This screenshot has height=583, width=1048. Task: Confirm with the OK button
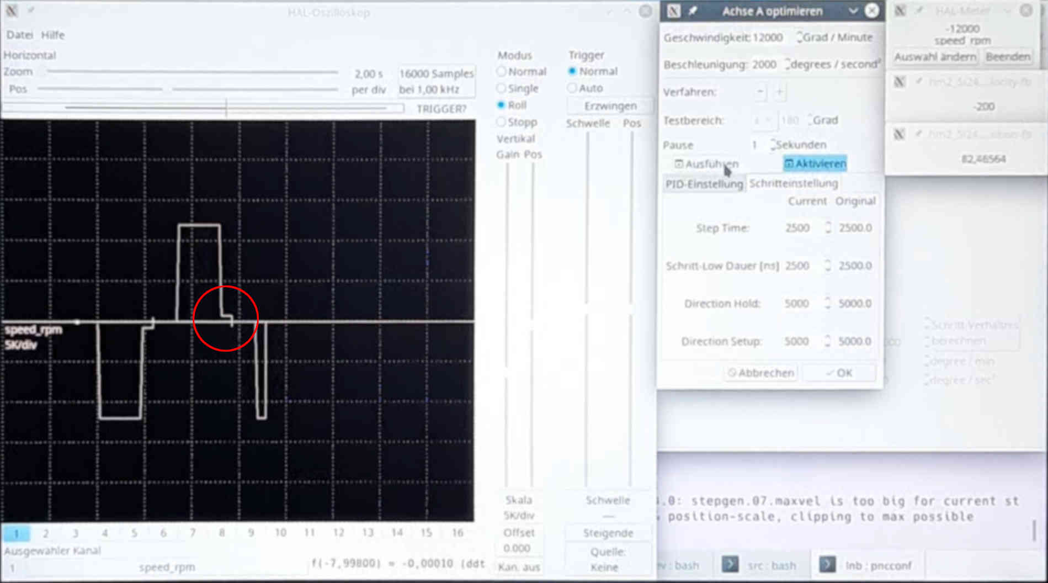(x=839, y=373)
